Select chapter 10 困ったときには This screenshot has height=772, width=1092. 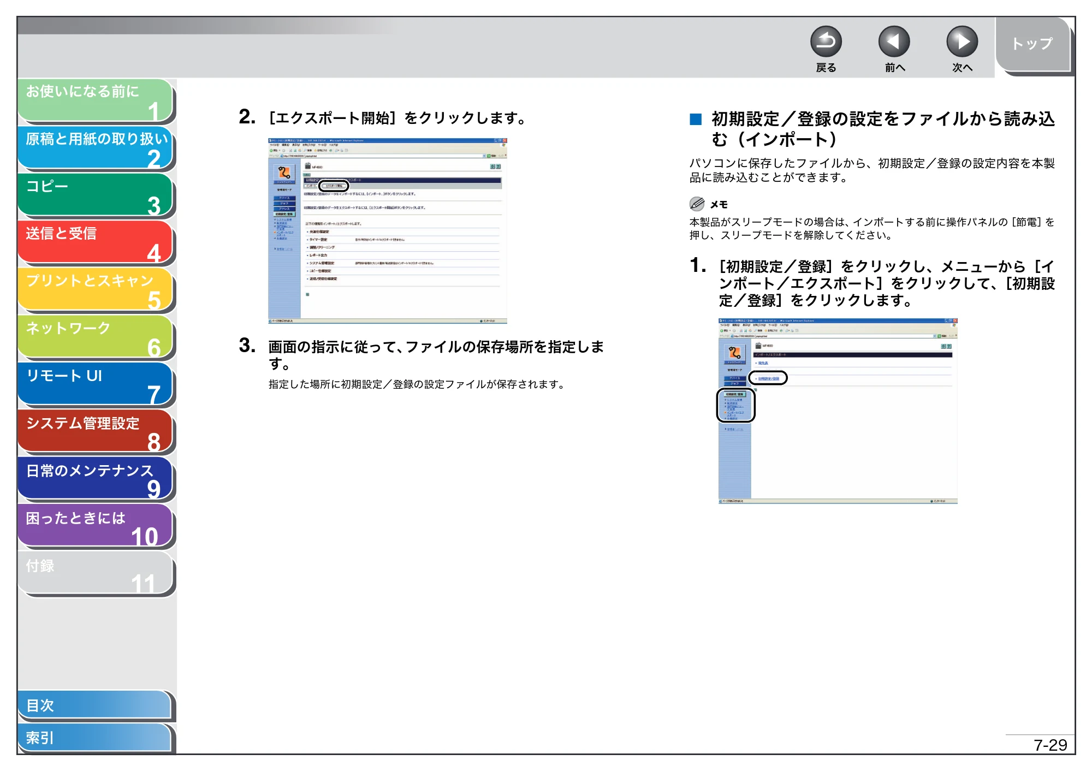[96, 526]
